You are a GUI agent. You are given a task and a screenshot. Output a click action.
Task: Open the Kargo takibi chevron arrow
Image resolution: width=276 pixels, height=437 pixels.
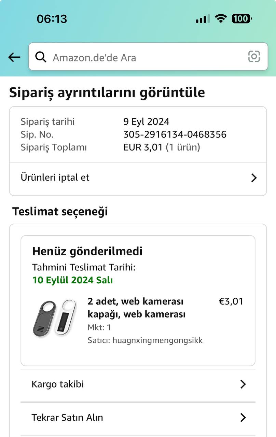(243, 384)
